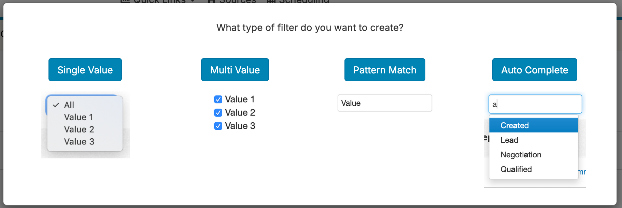The image size is (622, 208).
Task: Select 'Value 2' from the dropdown list
Action: click(79, 129)
